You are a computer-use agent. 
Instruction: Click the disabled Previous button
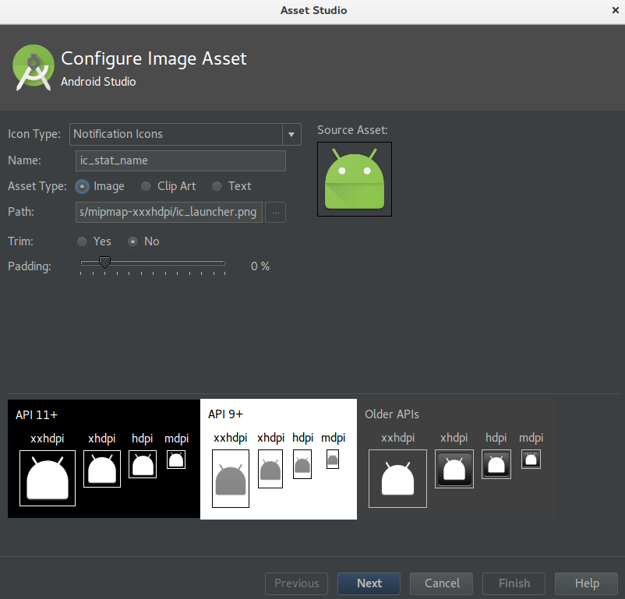click(297, 583)
